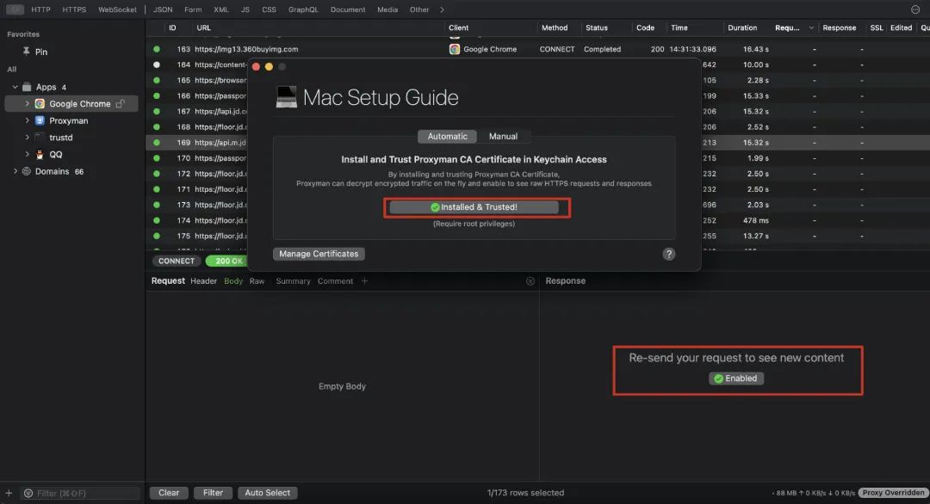Sort by the Duration column header
Screen dimensions: 930x504
(742, 28)
